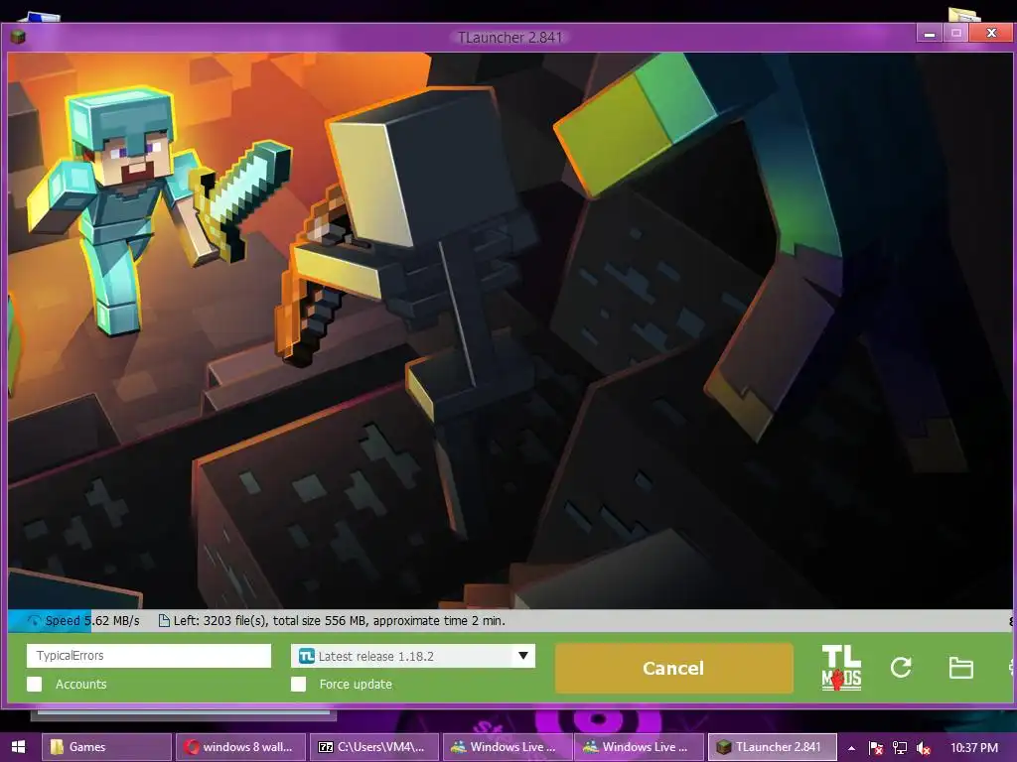Open the Action Center flag icon
The image size is (1017, 762).
tap(876, 748)
